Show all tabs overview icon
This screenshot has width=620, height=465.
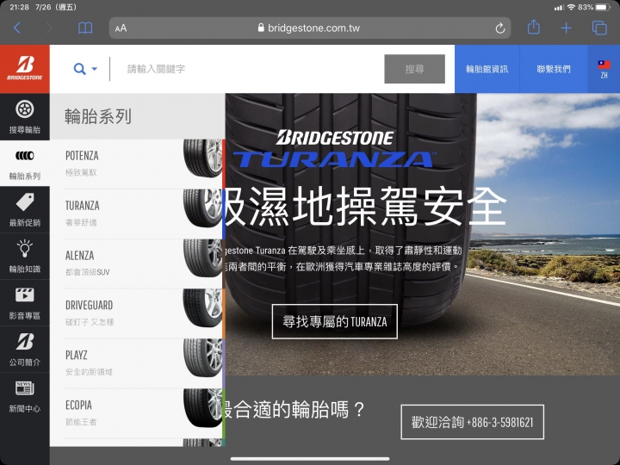(x=599, y=28)
